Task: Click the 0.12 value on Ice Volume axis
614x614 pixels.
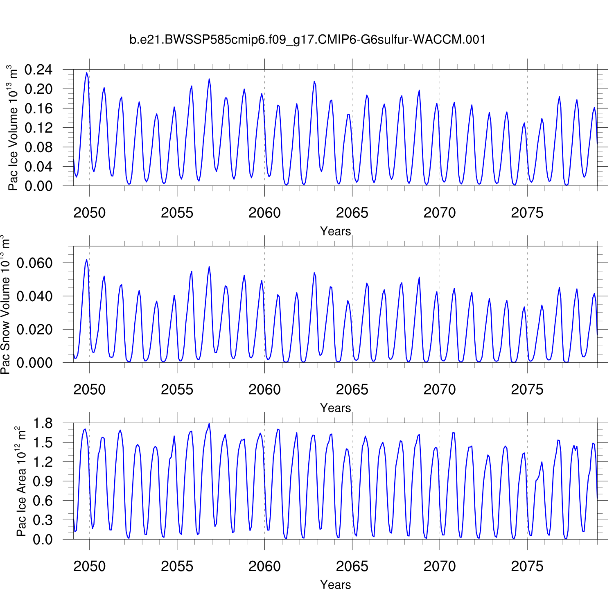Action: point(38,128)
